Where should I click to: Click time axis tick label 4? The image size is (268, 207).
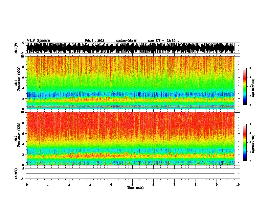coord(111,185)
